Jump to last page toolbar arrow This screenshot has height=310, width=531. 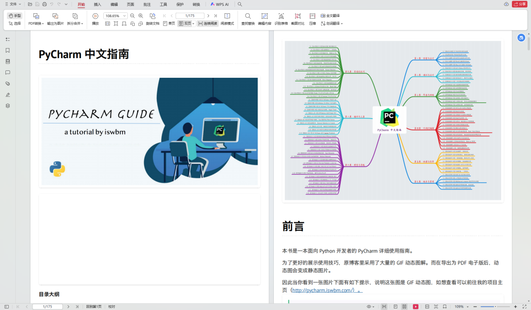pyautogui.click(x=215, y=16)
